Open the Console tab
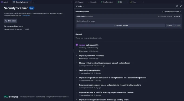Viewport: 184px width, 101px height. point(92,2)
